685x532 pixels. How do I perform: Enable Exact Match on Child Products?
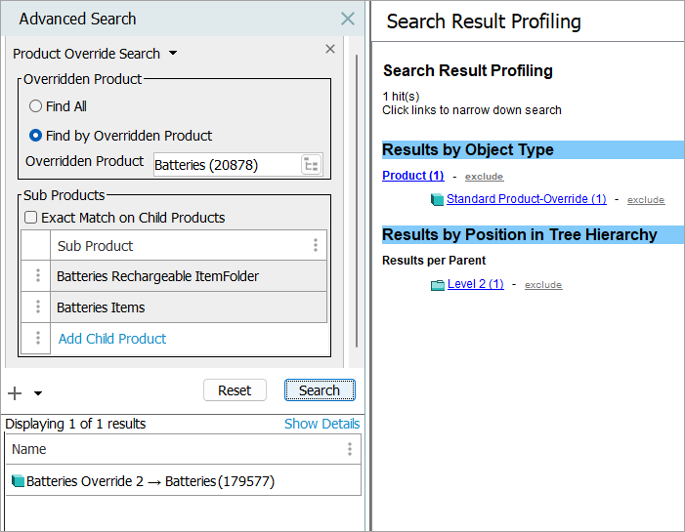click(x=31, y=218)
